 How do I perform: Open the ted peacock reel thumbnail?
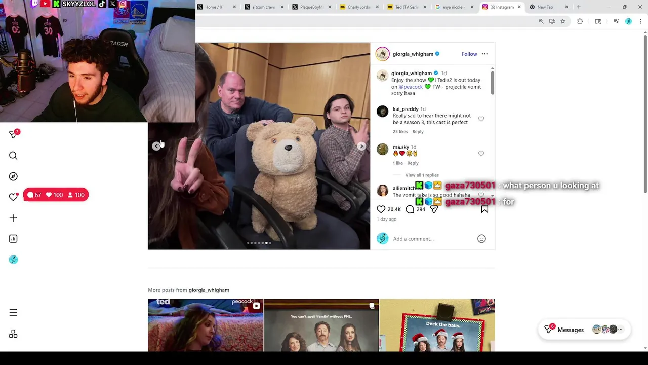(x=206, y=325)
